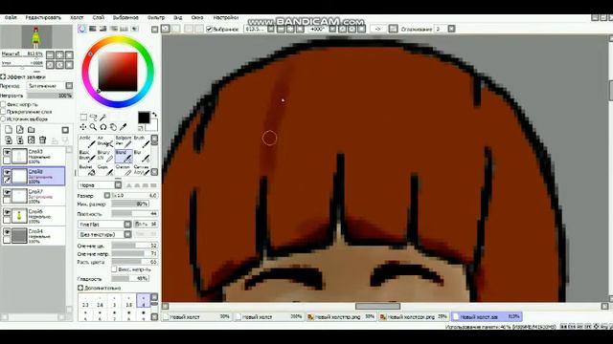The image size is (613, 344).
Task: Switch to Новый холст.png document tab
Action: [341, 316]
